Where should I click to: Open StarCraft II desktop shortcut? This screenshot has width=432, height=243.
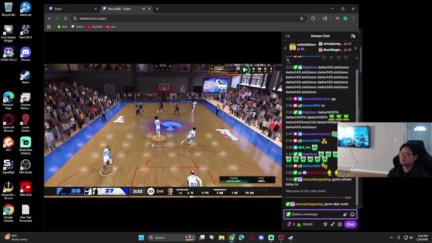tap(25, 32)
